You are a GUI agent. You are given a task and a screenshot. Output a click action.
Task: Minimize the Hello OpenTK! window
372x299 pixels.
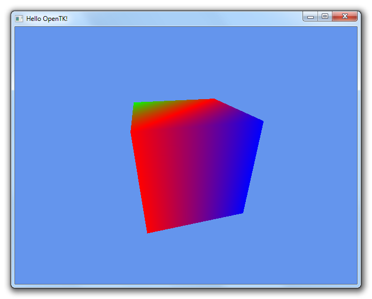coord(311,17)
